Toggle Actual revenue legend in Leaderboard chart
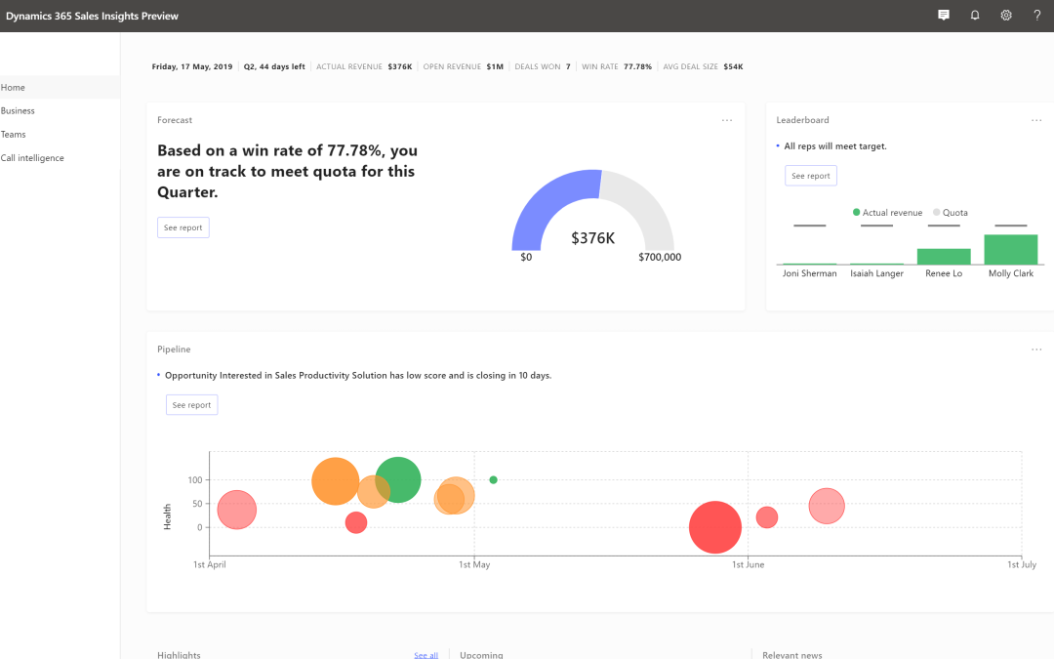 point(887,213)
